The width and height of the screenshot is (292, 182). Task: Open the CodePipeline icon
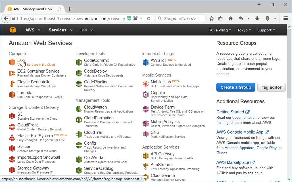point(79,84)
